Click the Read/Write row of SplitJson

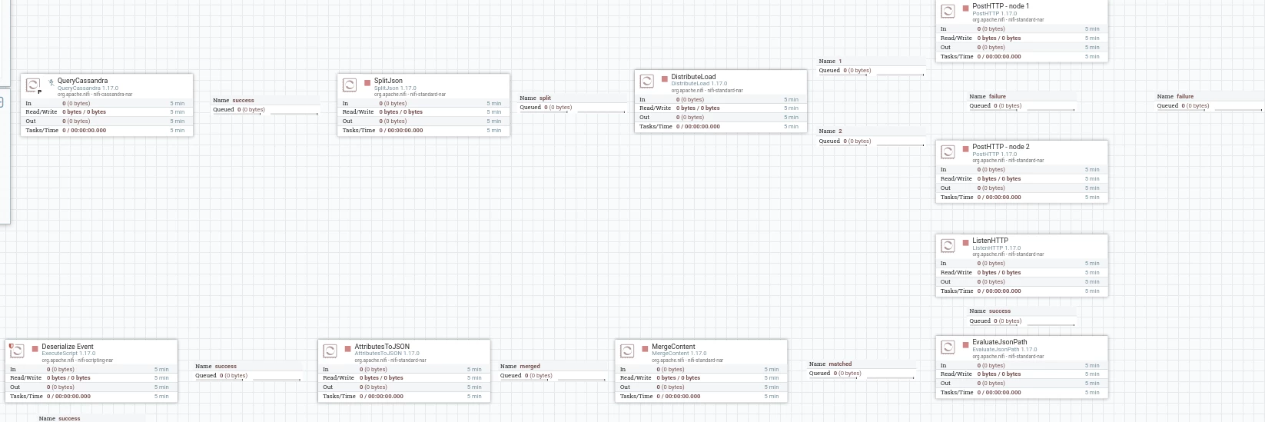click(x=423, y=112)
